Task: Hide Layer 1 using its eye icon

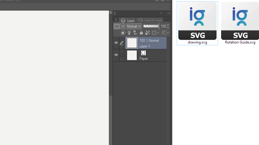Action: (116, 43)
